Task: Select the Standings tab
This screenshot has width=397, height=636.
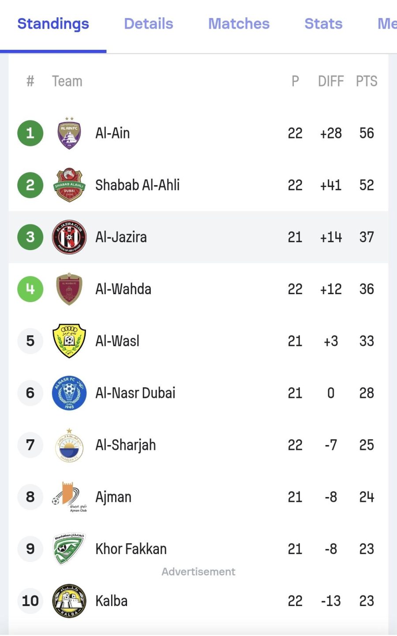Action: point(53,24)
